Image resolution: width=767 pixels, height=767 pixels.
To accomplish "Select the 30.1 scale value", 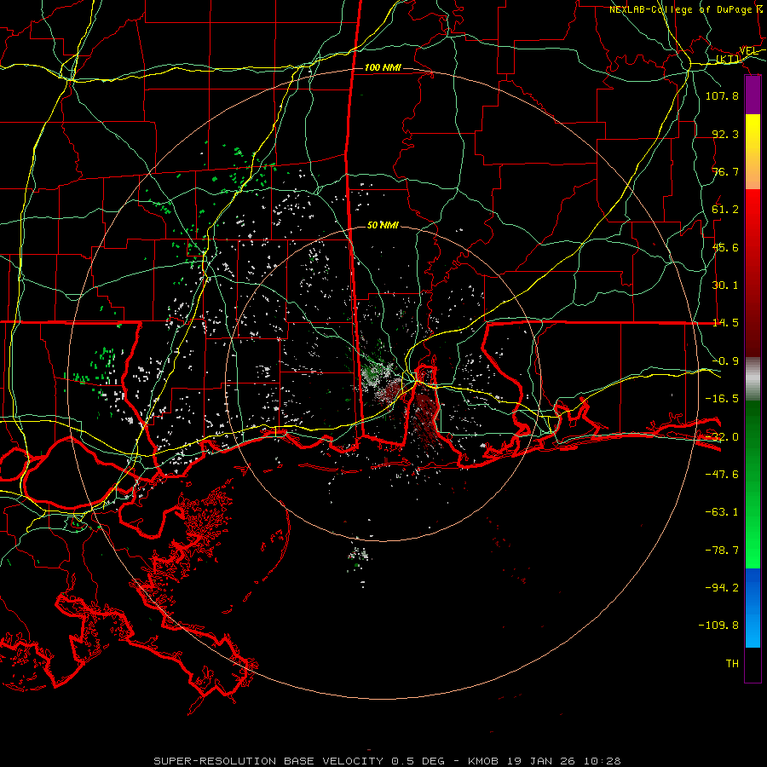I will [725, 285].
